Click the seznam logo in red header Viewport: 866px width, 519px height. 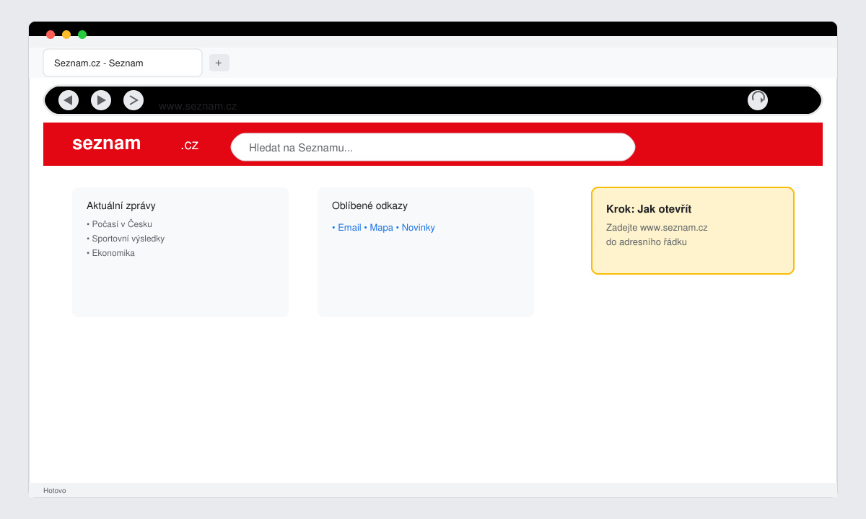point(107,143)
